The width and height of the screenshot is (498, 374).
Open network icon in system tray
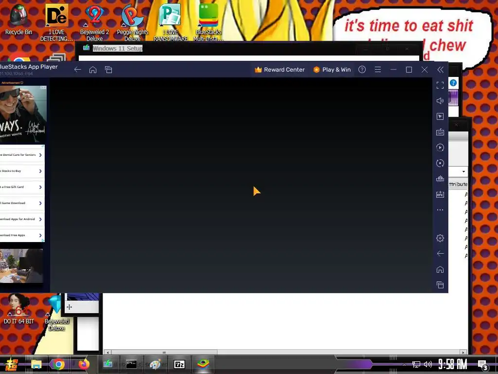[416, 364]
